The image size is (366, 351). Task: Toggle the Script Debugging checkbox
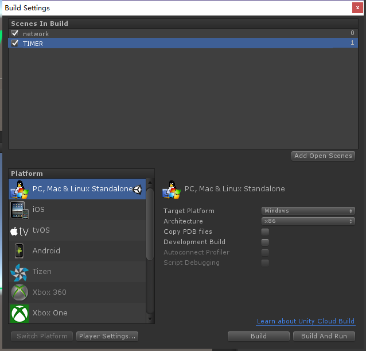tap(265, 263)
